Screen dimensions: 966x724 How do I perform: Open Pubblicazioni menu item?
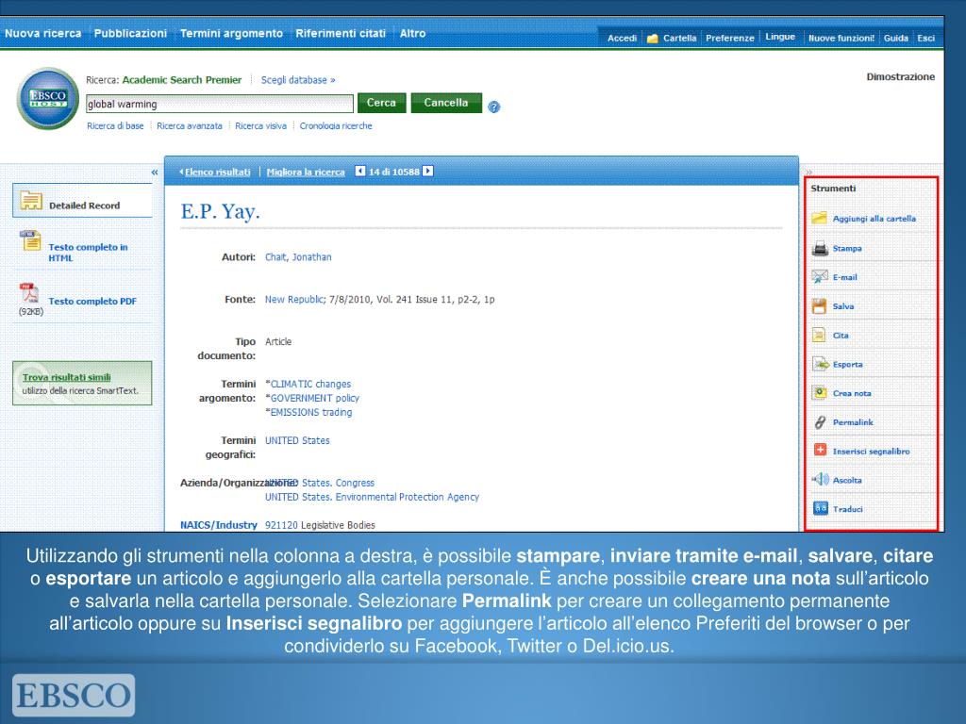tap(130, 33)
